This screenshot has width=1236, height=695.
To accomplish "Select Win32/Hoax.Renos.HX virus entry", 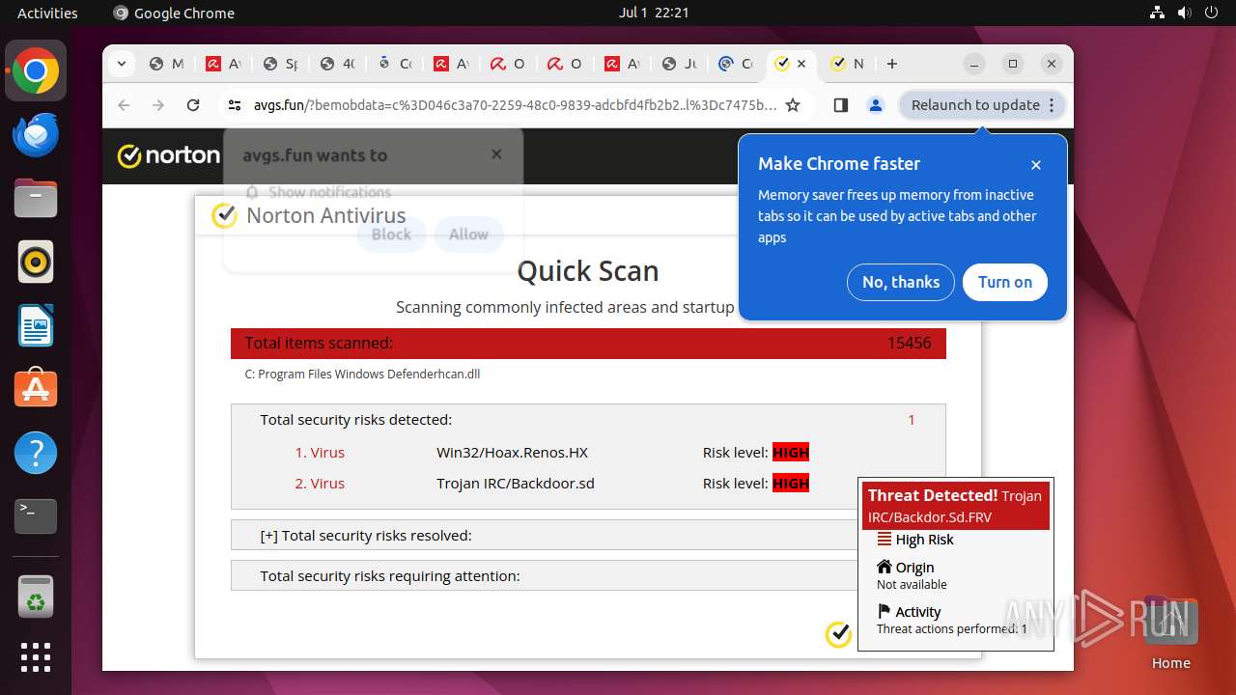I will [x=512, y=453].
